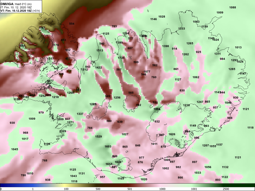
Task: Click the map value 1725
Action: coord(121,58)
